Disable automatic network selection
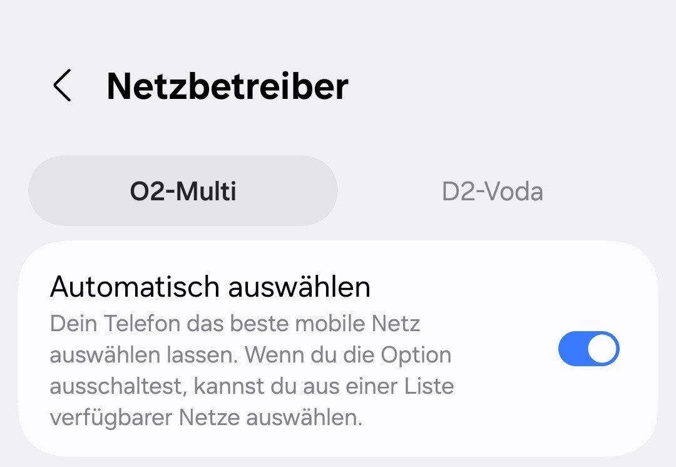The height and width of the screenshot is (467, 676). 588,349
